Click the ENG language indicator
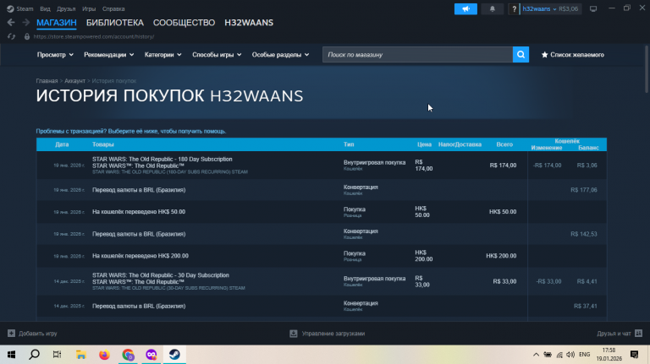The height and width of the screenshot is (364, 650). (585, 355)
